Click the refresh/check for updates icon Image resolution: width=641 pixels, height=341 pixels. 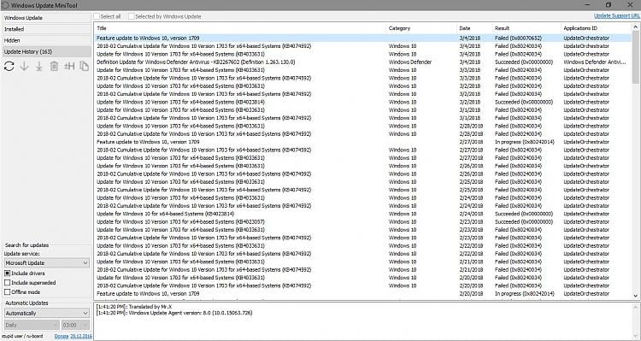point(9,67)
